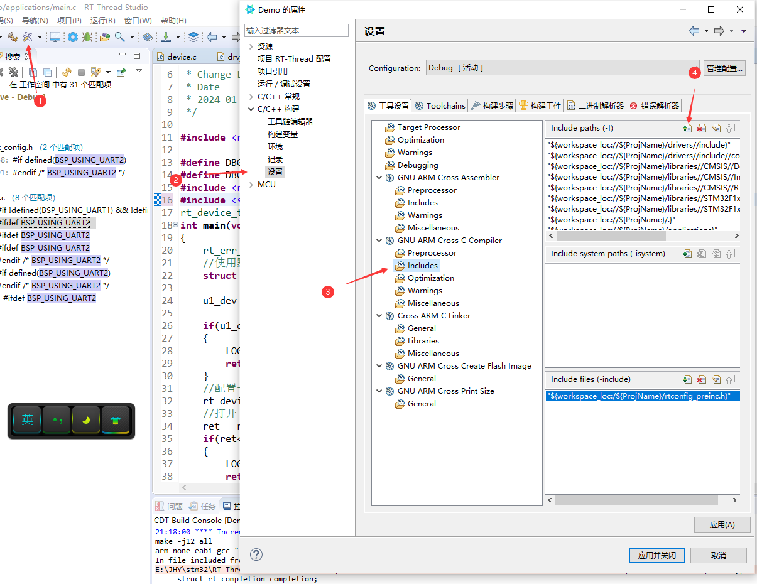
Task: Click the open folder icon in main toolbar
Action: pyautogui.click(x=104, y=36)
